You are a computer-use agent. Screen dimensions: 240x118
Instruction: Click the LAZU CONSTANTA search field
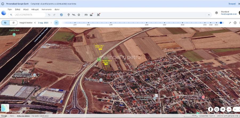[x=29, y=15]
